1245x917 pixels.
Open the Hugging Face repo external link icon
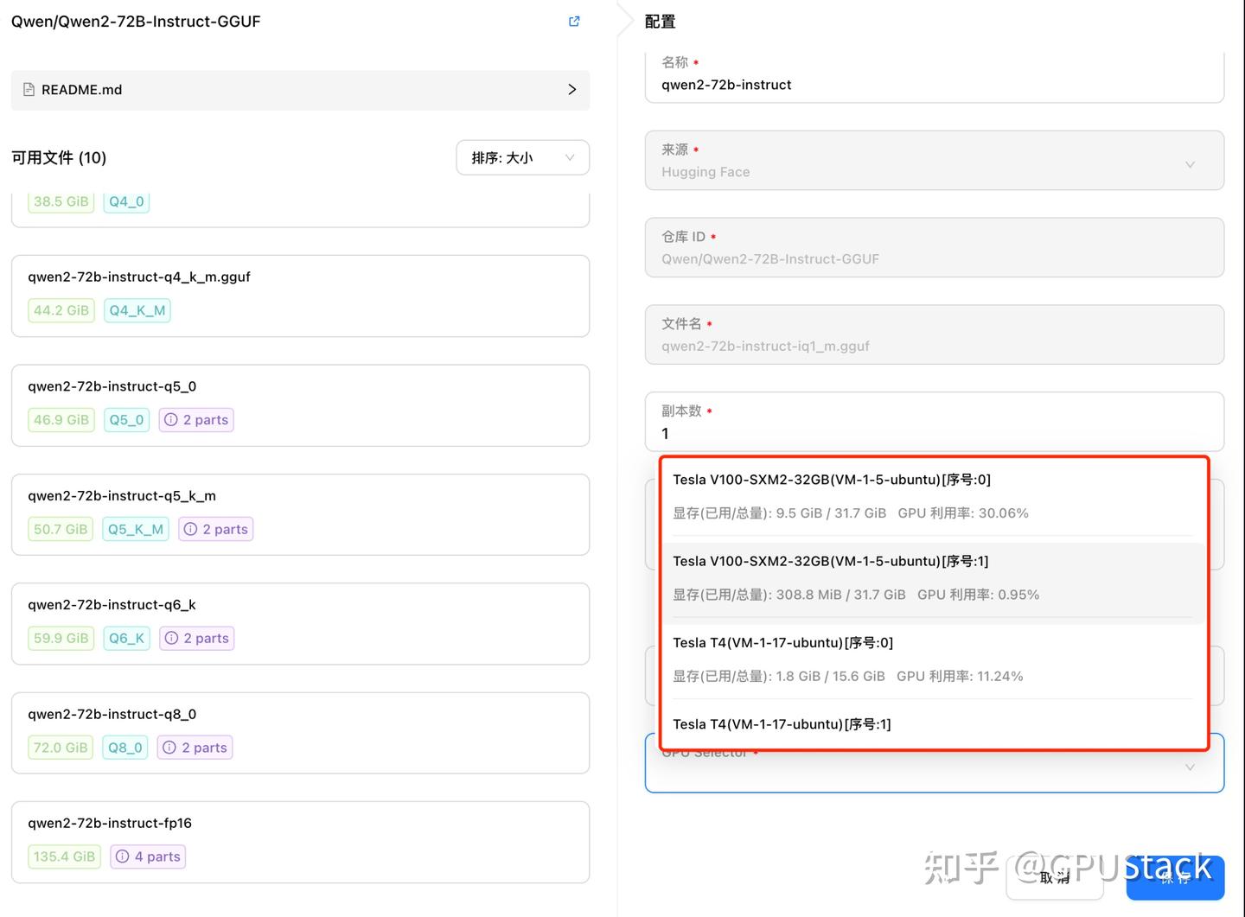point(574,22)
